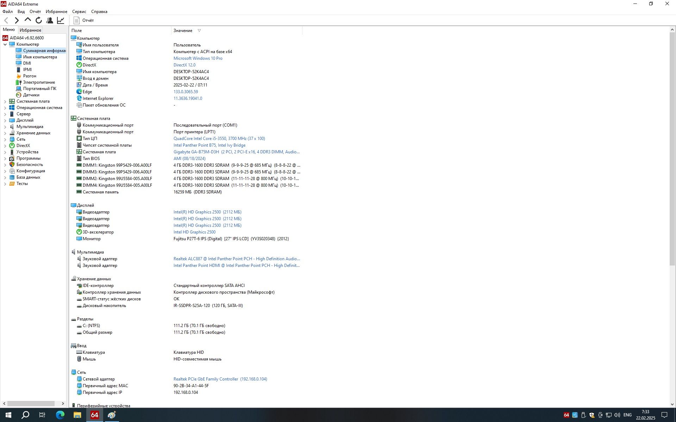
Task: Select the DMI tree item
Action: [27, 63]
